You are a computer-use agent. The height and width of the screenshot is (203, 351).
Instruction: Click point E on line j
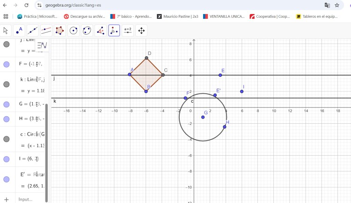coord(220,75)
